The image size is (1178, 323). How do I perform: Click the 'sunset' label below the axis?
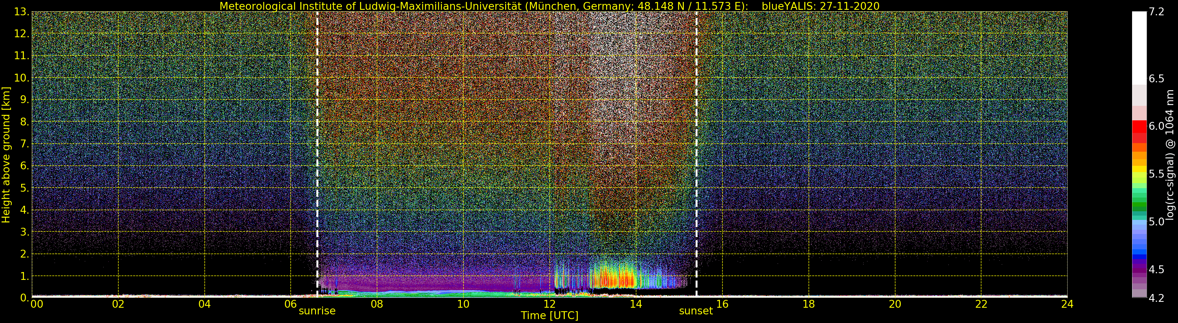click(x=696, y=311)
